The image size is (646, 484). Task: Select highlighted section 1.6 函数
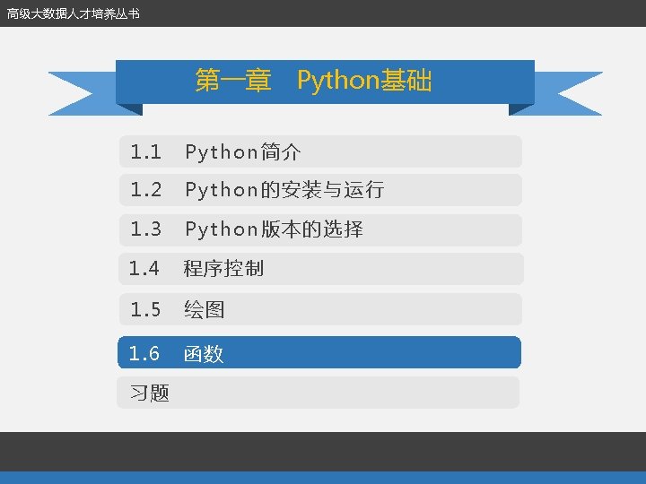[x=319, y=352]
